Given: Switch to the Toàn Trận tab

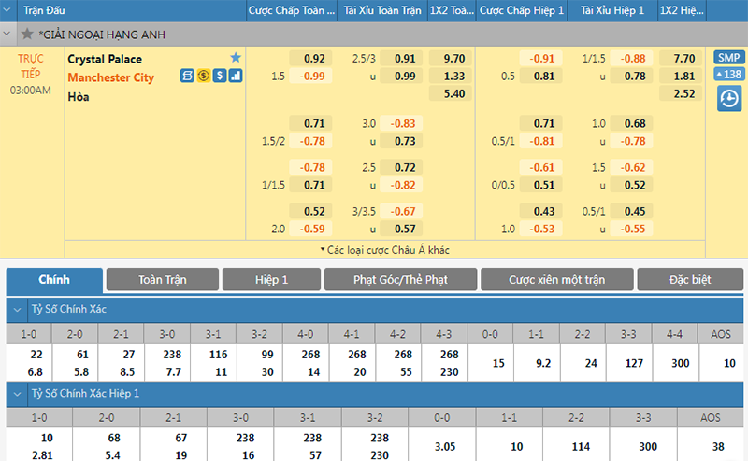Looking at the screenshot, I should coord(163,280).
